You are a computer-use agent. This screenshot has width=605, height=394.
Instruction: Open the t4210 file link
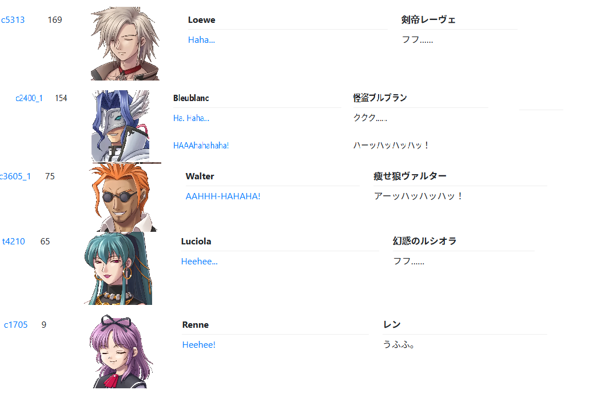click(x=14, y=242)
